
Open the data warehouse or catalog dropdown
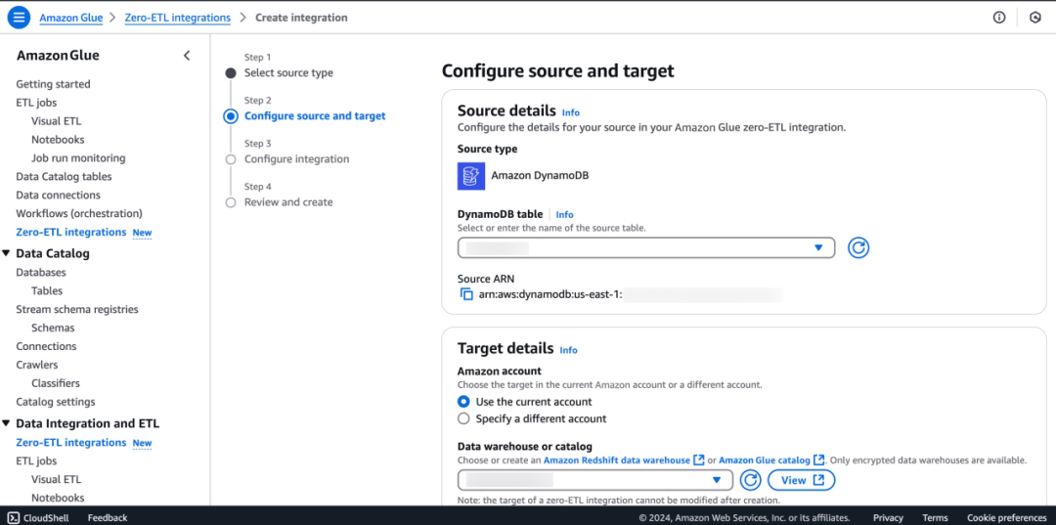click(594, 480)
